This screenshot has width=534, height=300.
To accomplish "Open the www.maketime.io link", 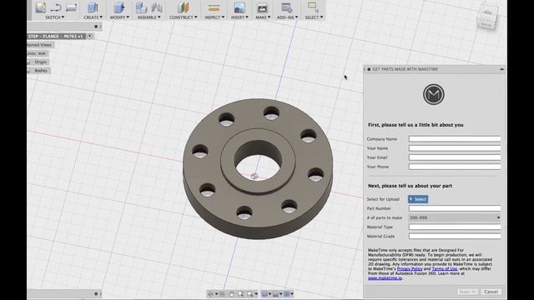I will pyautogui.click(x=385, y=277).
